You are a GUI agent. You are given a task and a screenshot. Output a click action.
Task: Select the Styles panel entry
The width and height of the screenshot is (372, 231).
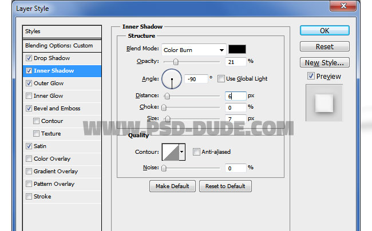coord(62,31)
